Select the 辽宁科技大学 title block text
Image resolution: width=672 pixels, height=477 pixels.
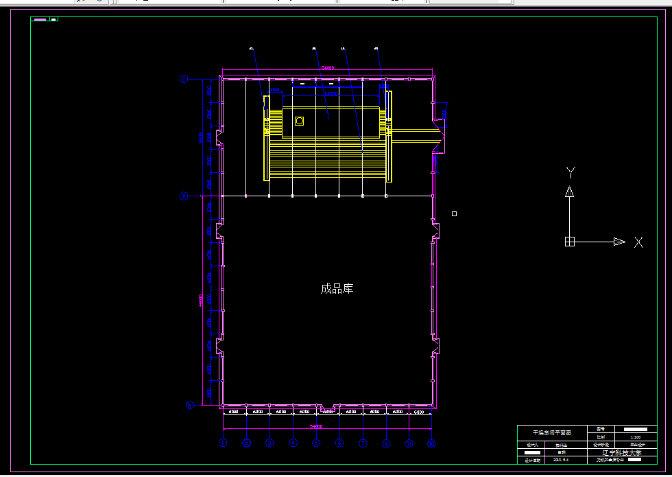pyautogui.click(x=622, y=452)
